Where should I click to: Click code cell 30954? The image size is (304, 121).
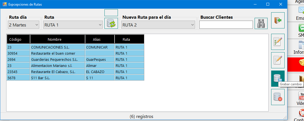click(x=18, y=53)
